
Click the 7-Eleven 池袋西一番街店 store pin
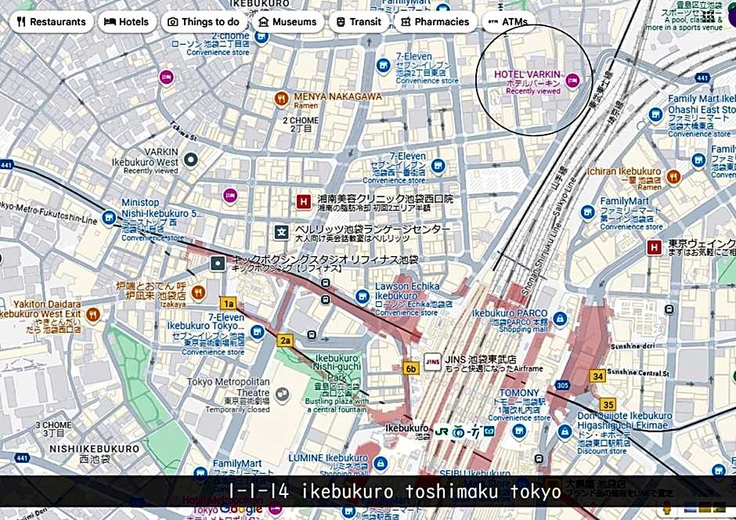(x=438, y=166)
